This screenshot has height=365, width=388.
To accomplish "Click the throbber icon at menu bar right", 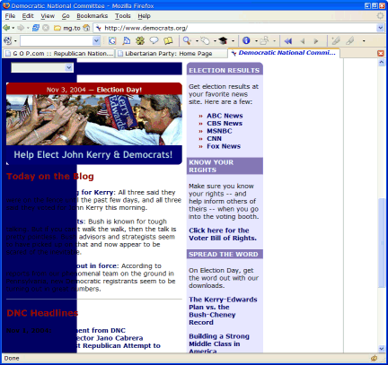I will (380, 15).
